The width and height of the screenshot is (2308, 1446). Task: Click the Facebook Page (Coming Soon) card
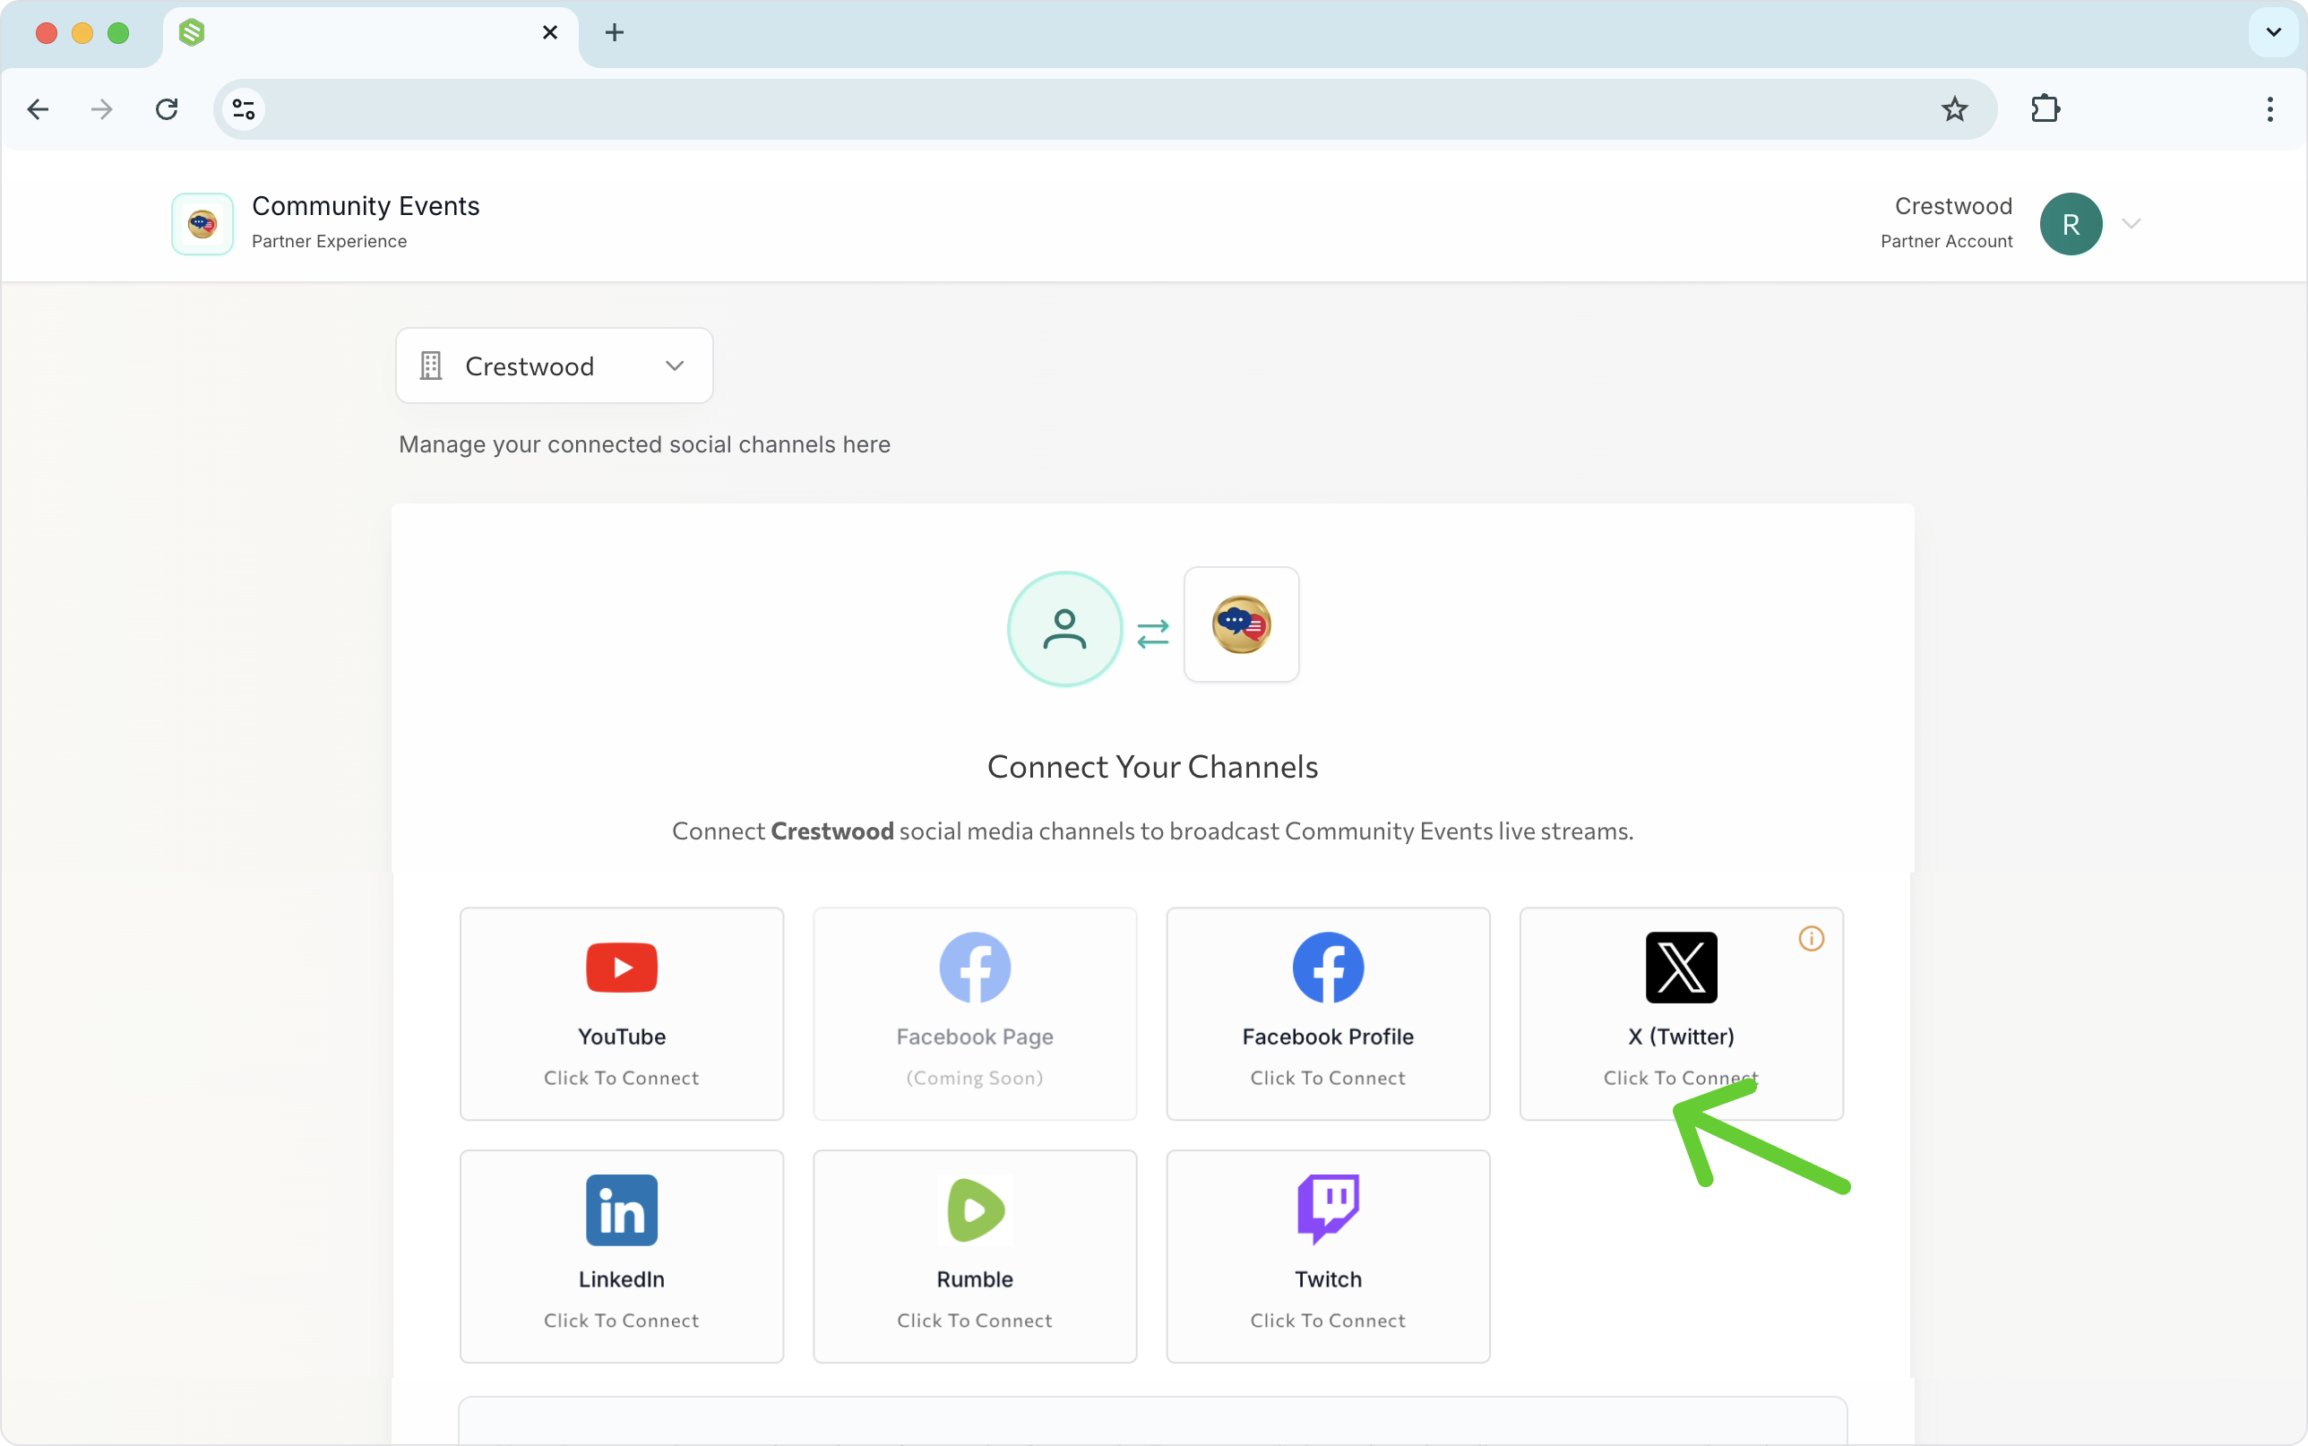point(975,1014)
